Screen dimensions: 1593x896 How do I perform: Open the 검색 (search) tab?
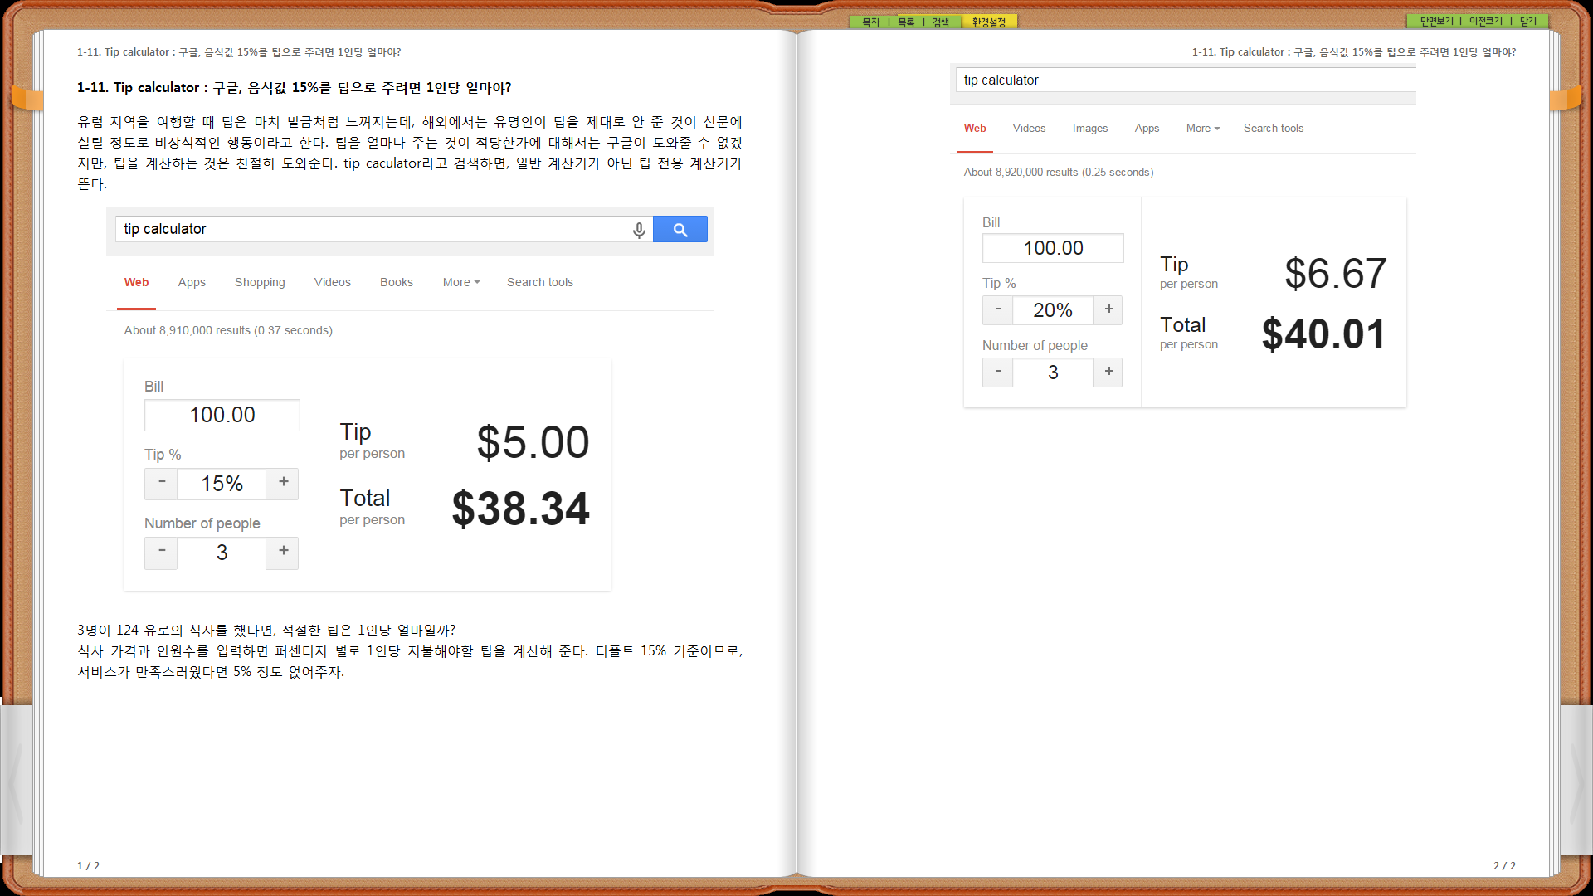[x=941, y=22]
